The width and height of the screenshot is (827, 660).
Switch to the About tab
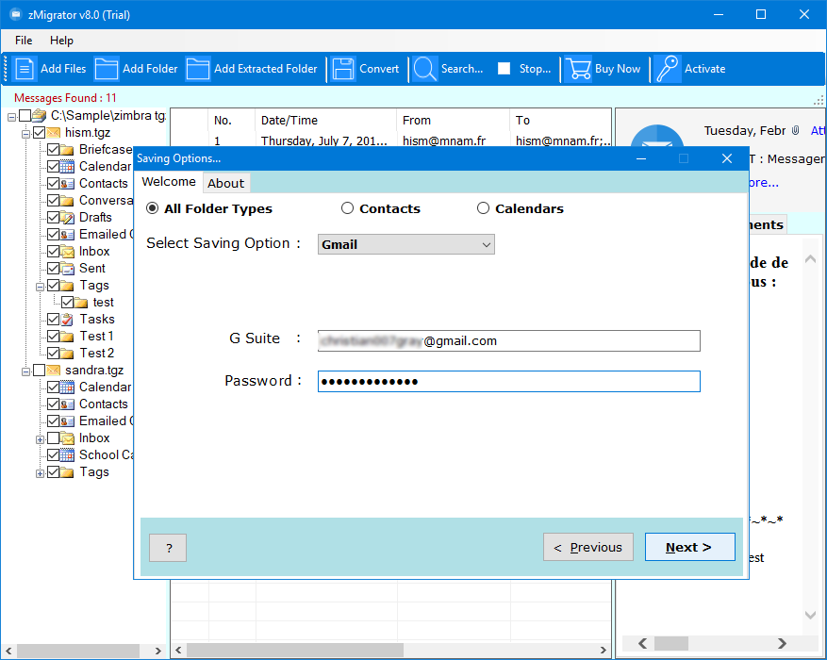226,183
